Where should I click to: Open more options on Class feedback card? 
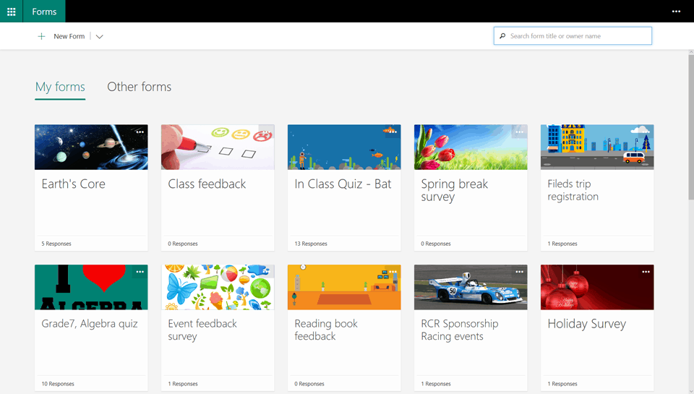tap(266, 132)
